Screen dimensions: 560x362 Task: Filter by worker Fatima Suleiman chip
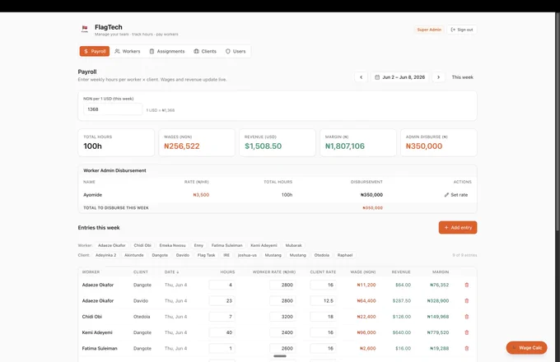coord(226,245)
